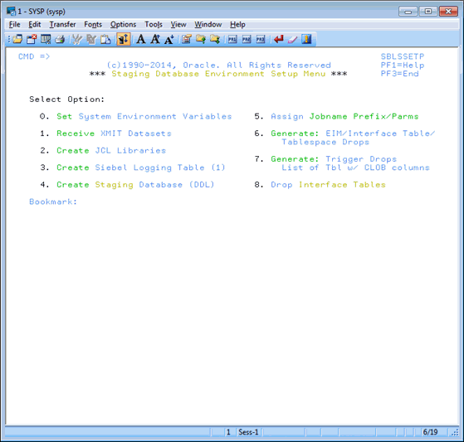Click the Paste clipboard icon

pyautogui.click(x=105, y=39)
